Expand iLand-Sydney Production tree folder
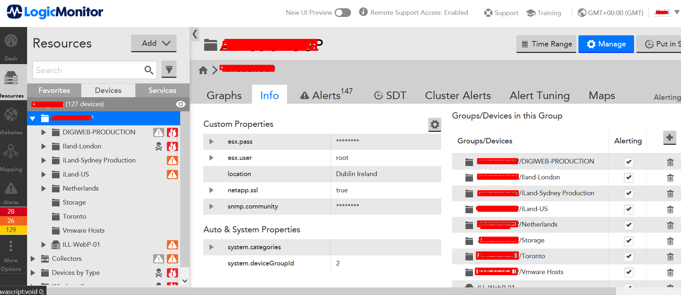Viewport: 681px width, 295px height. [43, 160]
